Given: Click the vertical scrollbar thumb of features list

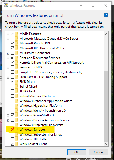Looking at the screenshot, I should [106, 106].
